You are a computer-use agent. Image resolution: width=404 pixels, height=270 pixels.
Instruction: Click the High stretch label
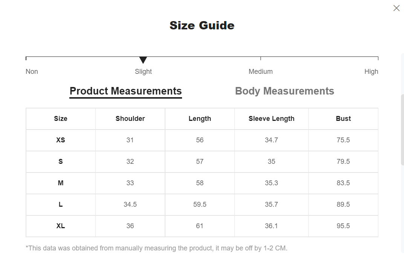pyautogui.click(x=371, y=72)
